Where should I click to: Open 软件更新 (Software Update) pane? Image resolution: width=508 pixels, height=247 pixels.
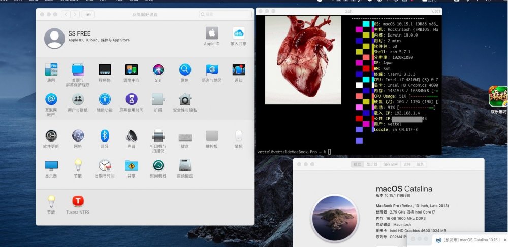click(x=51, y=136)
